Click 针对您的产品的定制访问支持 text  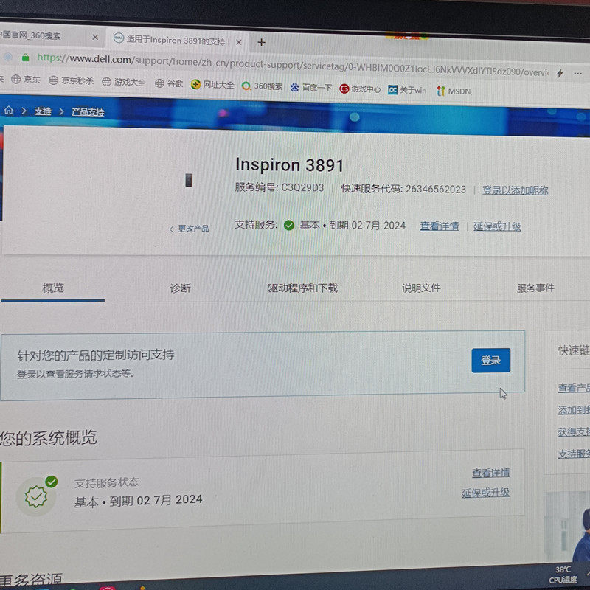coord(96,355)
